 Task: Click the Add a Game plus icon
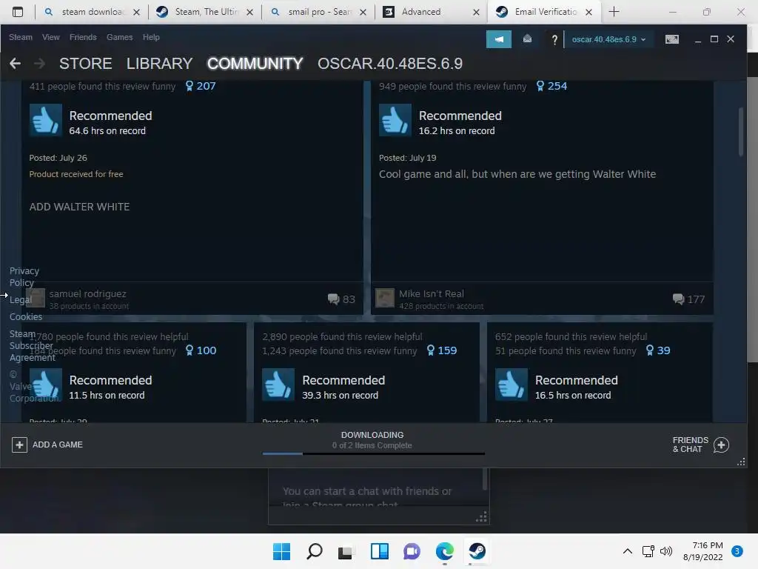[19, 445]
